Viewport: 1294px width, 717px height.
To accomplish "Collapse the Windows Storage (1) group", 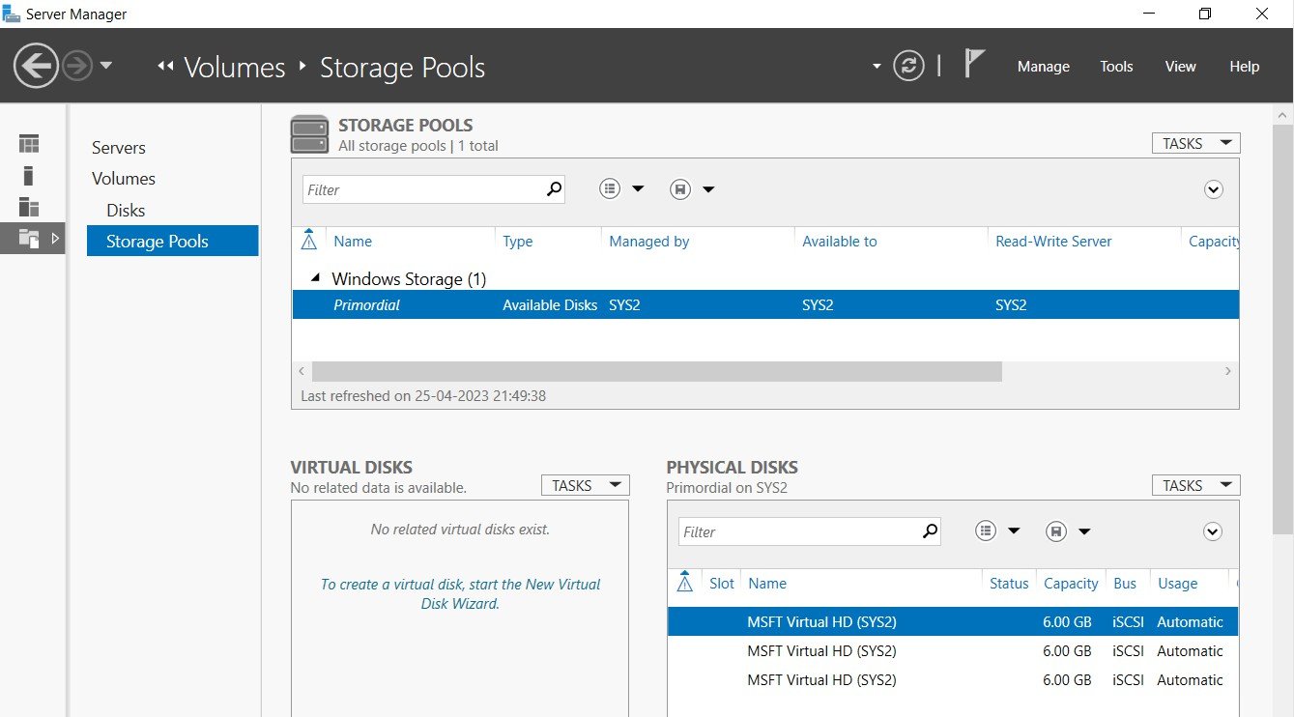I will [315, 278].
